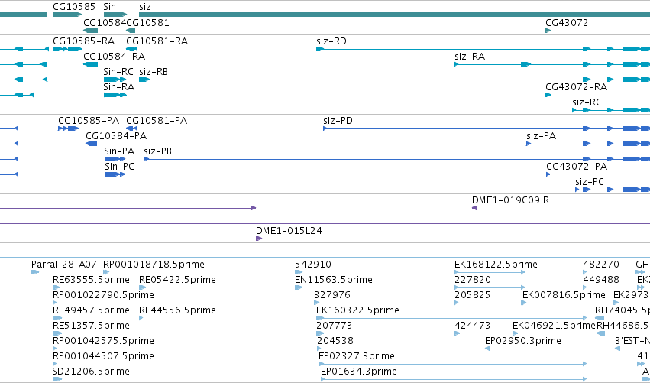Viewport: 650px width, 383px height.
Task: Select the CG10581-RA transcript label
Action: pos(157,41)
